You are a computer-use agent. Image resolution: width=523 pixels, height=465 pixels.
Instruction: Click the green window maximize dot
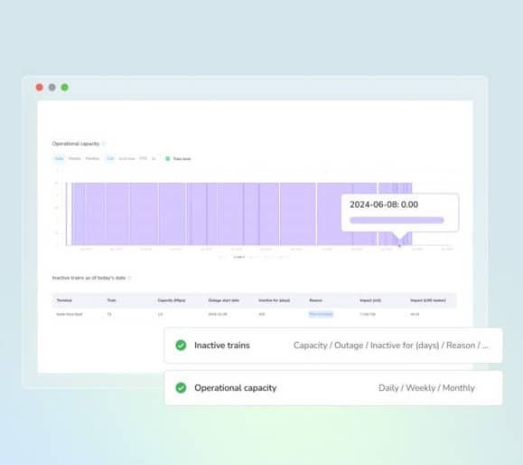[65, 87]
